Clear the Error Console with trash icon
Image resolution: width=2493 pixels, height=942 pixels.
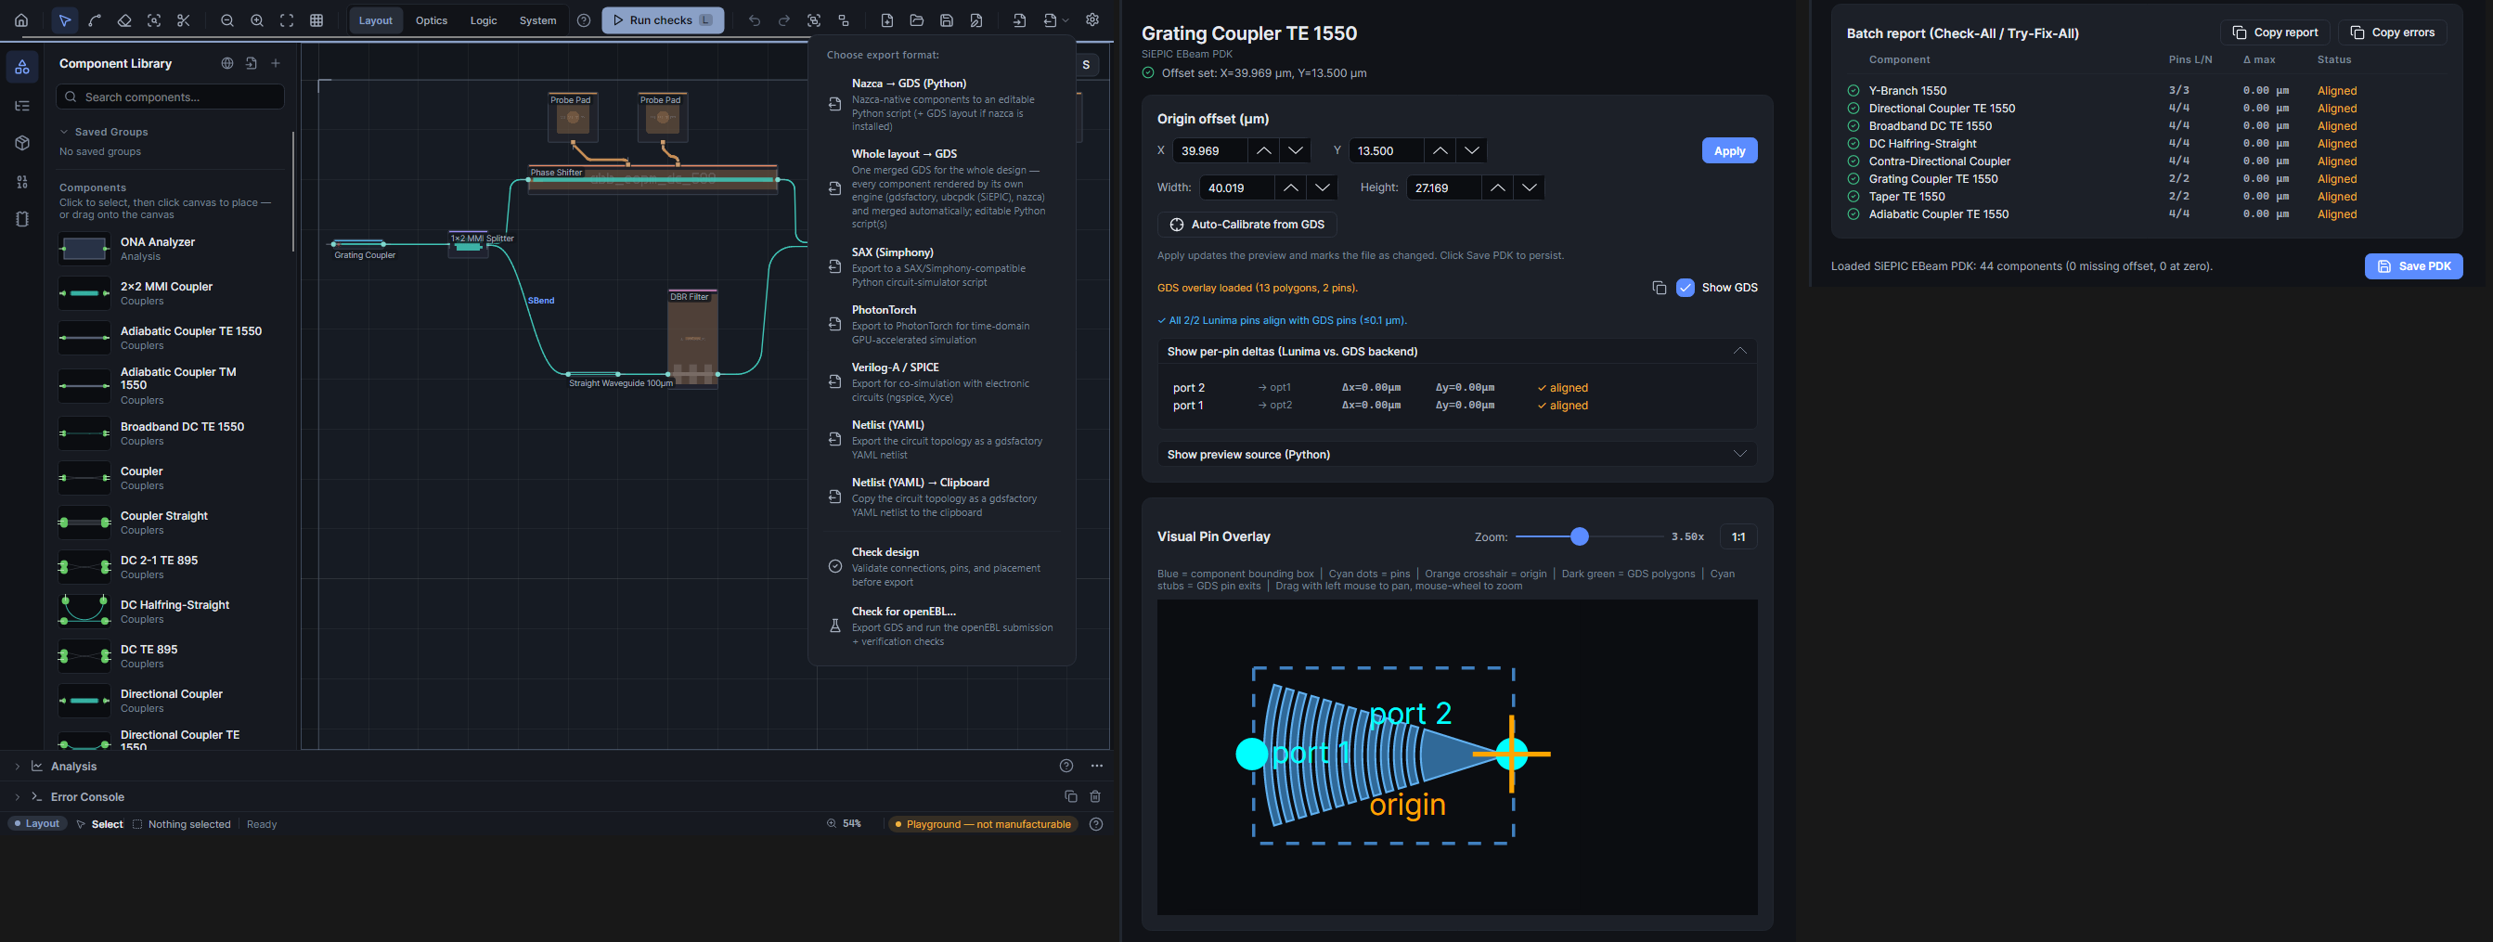1095,797
